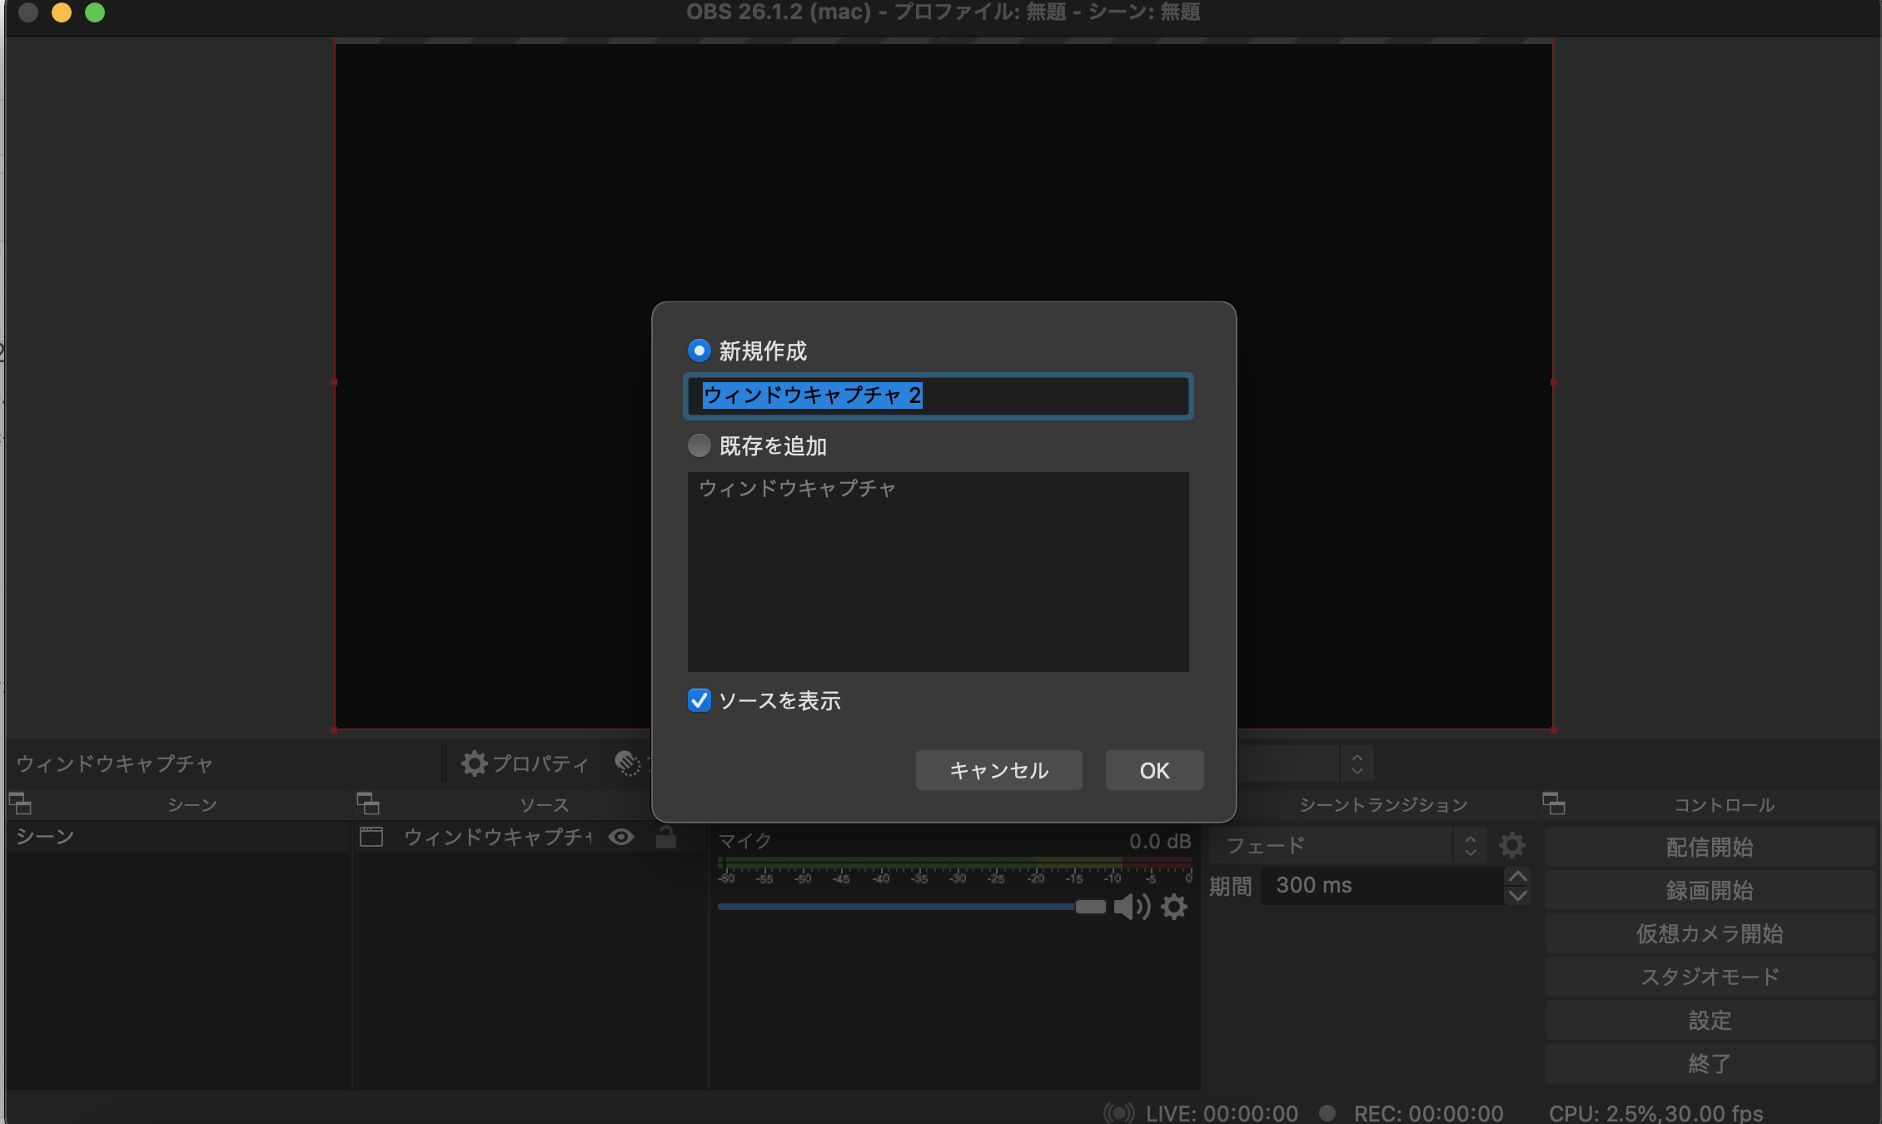Viewport: 1882px width, 1124px height.
Task: Mute the microphone using the speaker icon
Action: [1131, 907]
